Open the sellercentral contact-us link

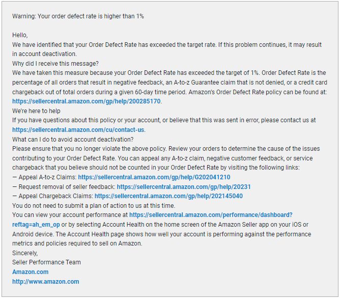click(x=78, y=129)
